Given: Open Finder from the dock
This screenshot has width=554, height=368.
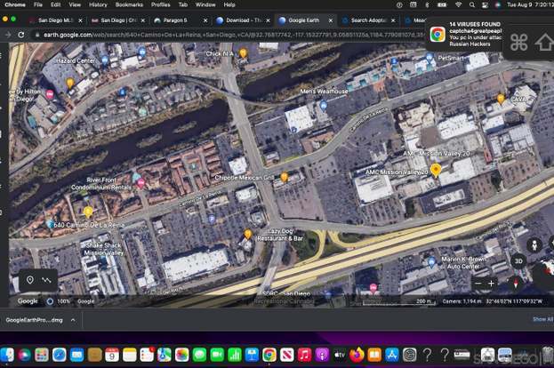Looking at the screenshot, I should tap(7, 355).
